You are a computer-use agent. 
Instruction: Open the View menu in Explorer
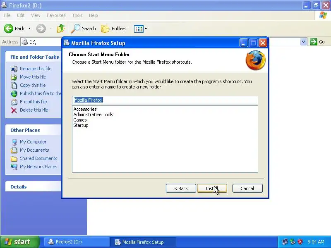click(x=36, y=15)
